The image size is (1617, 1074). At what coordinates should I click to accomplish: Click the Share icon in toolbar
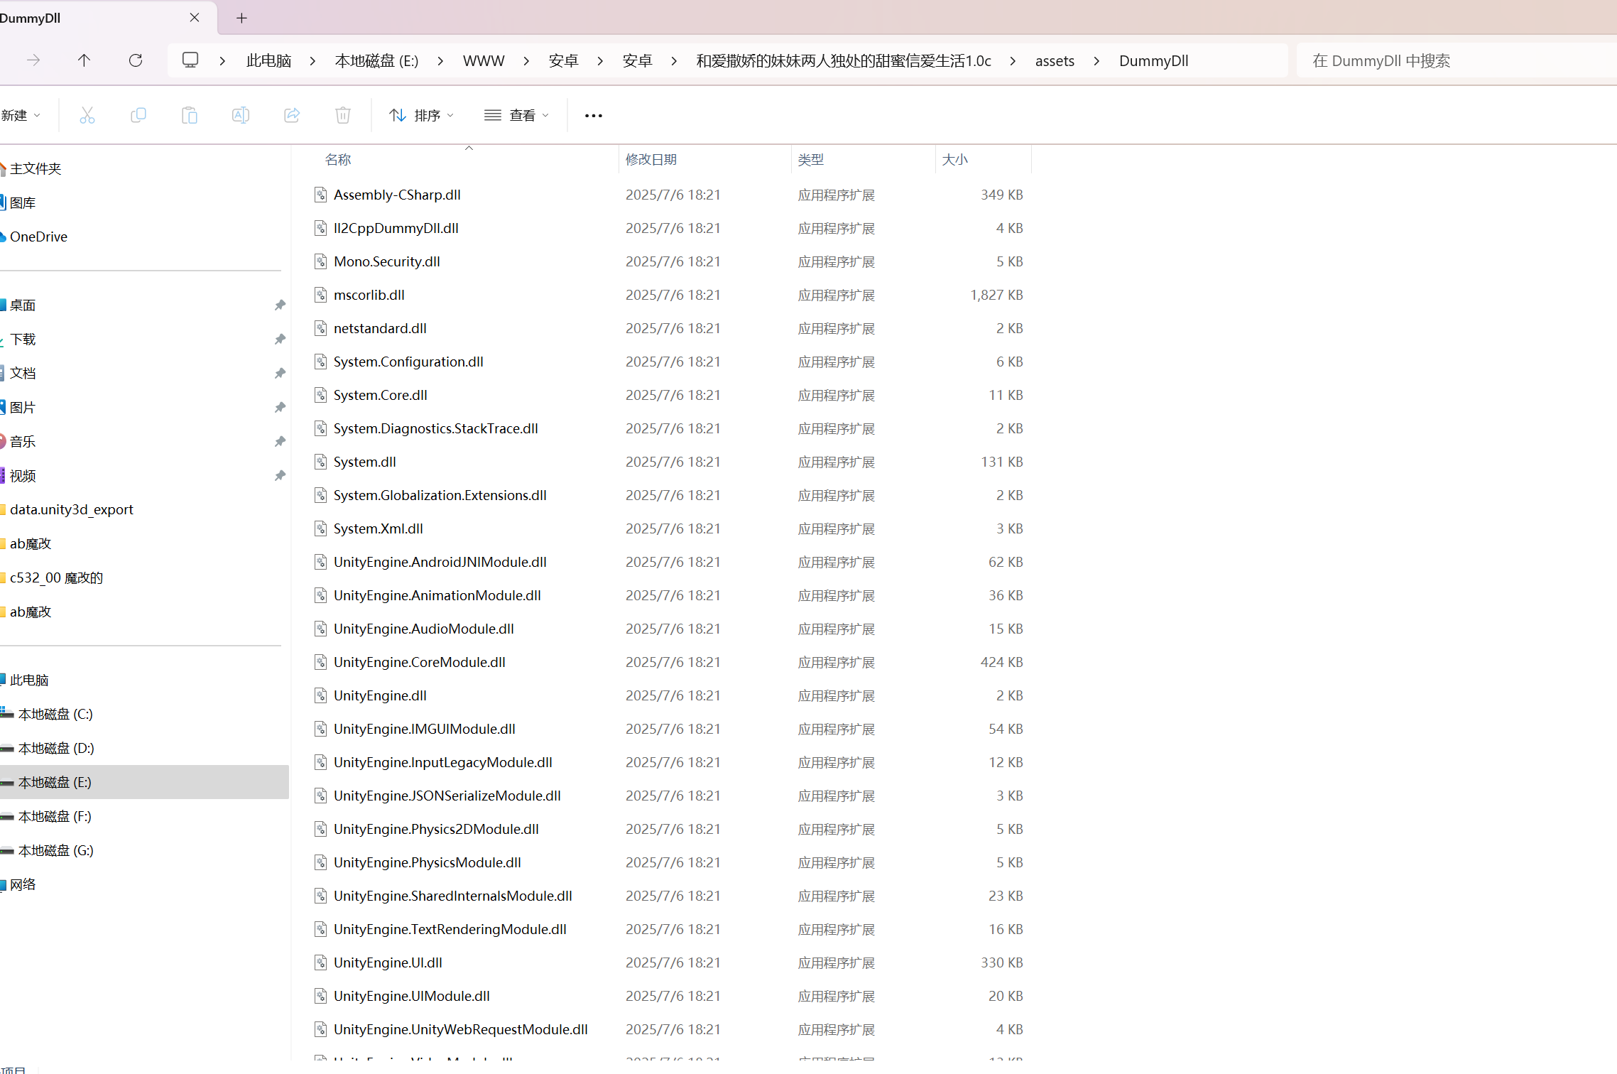pos(292,115)
